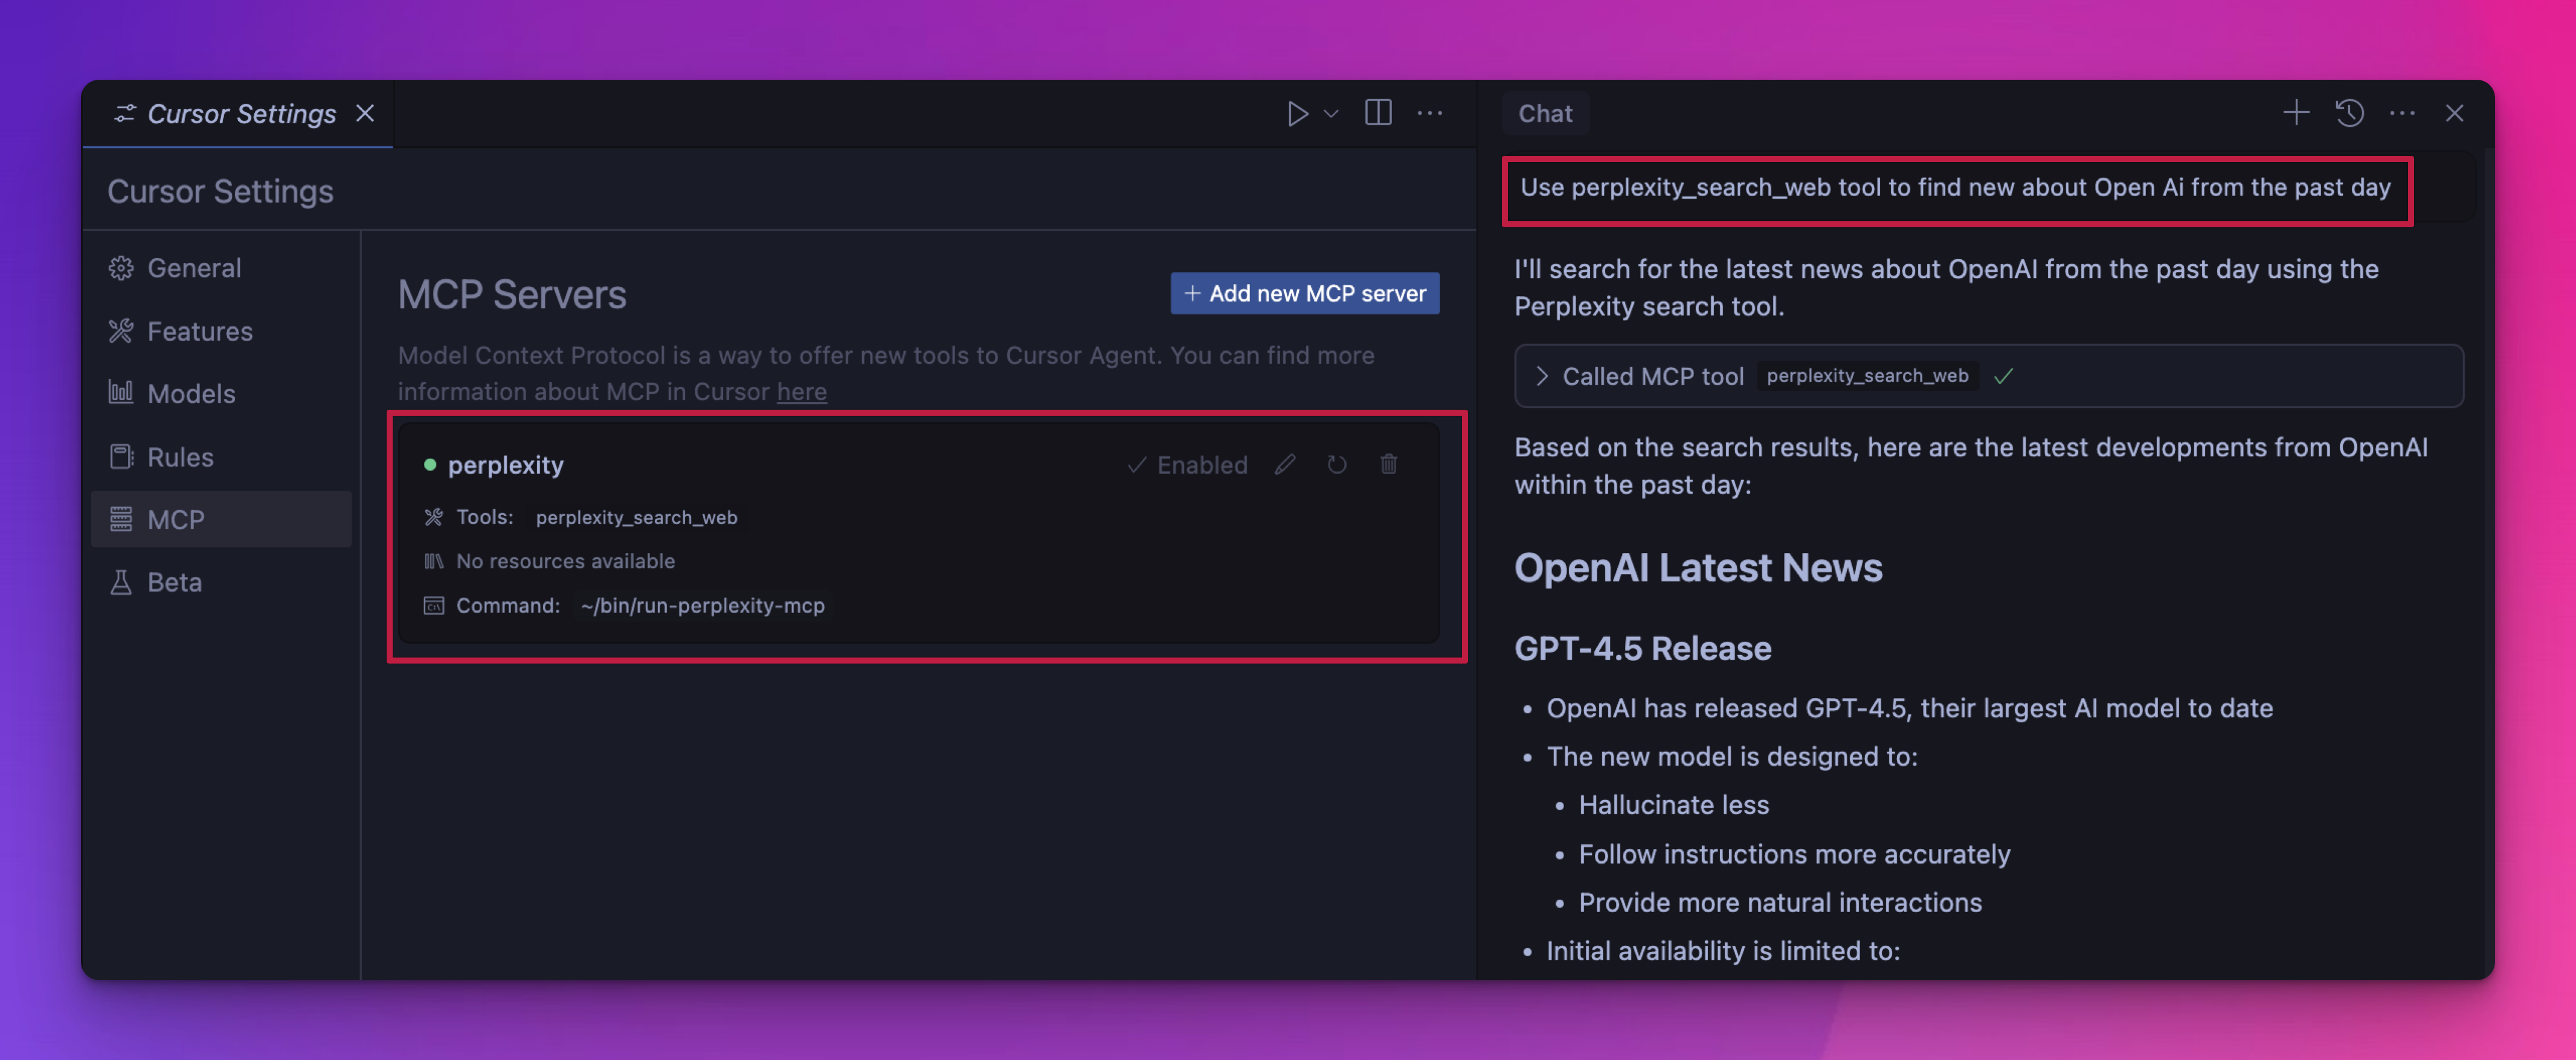Image resolution: width=2576 pixels, height=1060 pixels.
Task: Click 'Provide more natural interactions' bullet
Action: pyautogui.click(x=1780, y=903)
